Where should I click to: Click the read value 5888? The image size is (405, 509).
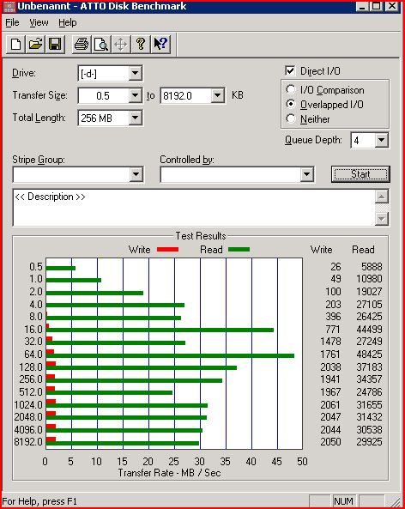click(372, 266)
